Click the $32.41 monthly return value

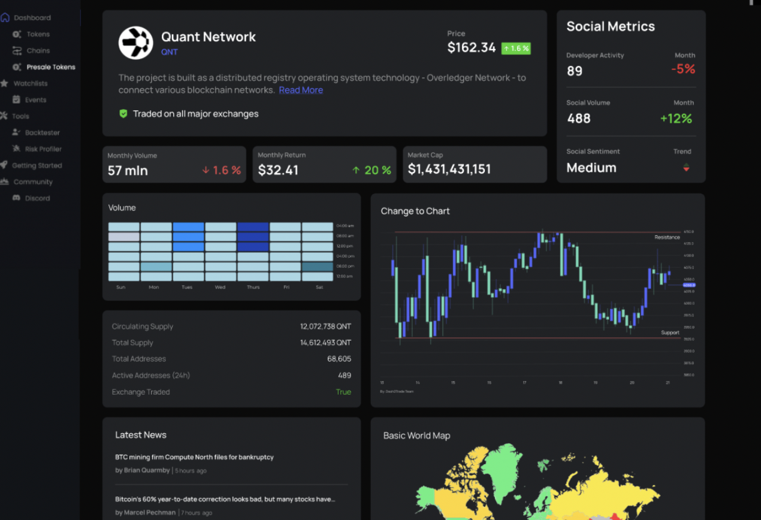coord(278,170)
